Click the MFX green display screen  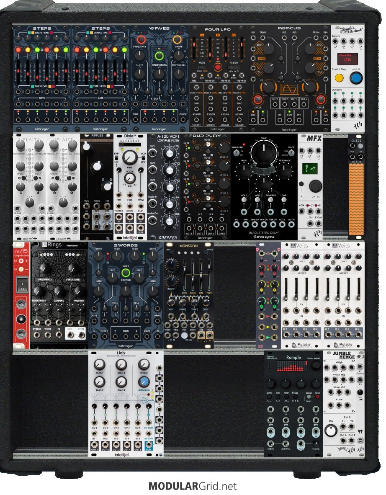coord(310,169)
